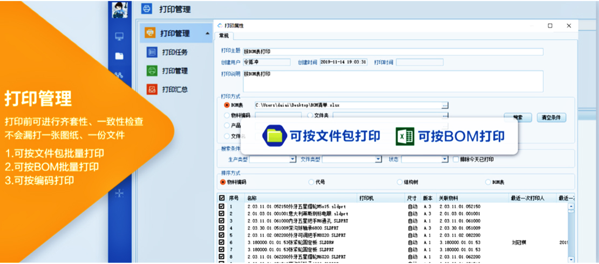Viewport: 599px width, 264px height.
Task: Expand the 生产类型 dropdown
Action: (x=293, y=159)
